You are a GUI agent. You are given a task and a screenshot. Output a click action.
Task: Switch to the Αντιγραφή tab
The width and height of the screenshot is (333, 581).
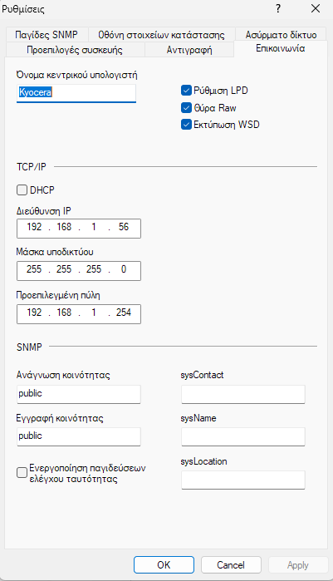[189, 50]
